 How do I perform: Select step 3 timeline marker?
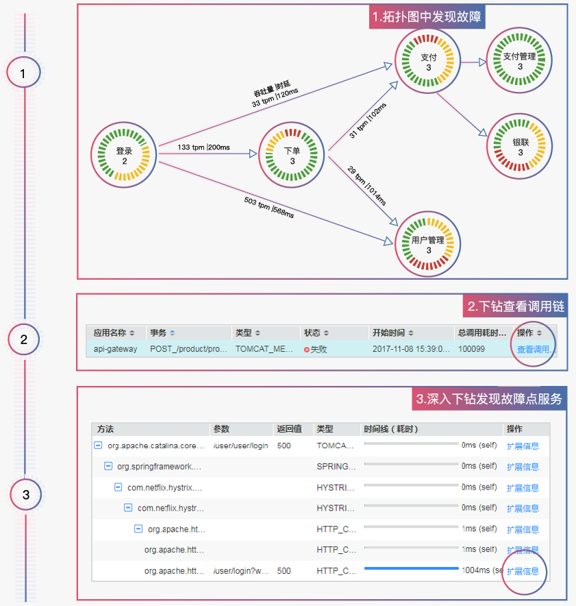pyautogui.click(x=25, y=495)
